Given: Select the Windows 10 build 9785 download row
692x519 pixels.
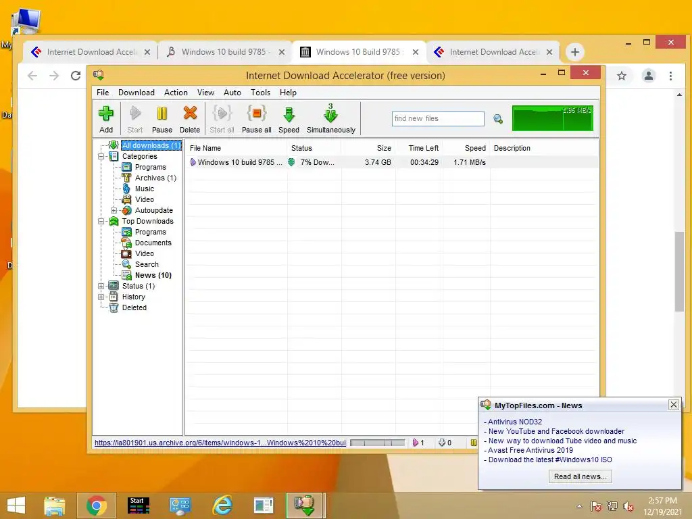Looking at the screenshot, I should click(392, 162).
